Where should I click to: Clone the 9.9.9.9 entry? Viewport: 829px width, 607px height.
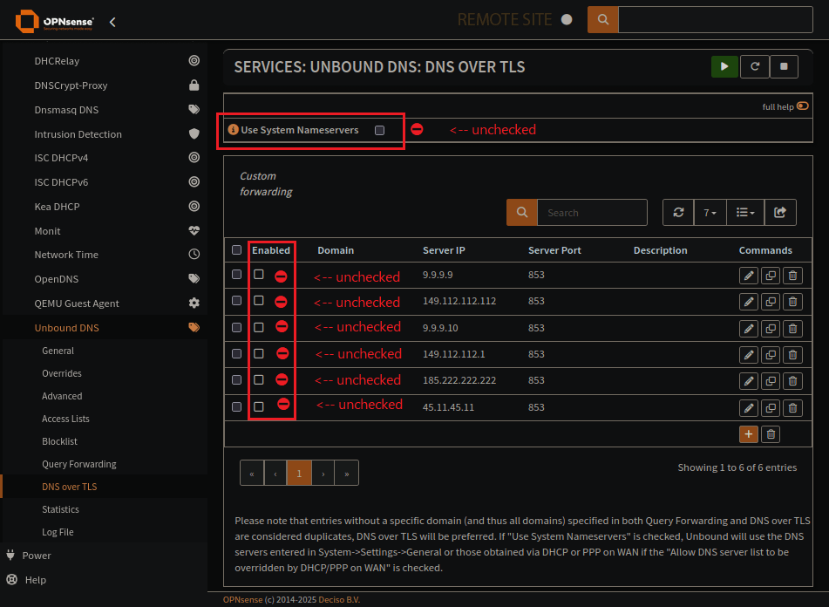[x=771, y=276]
